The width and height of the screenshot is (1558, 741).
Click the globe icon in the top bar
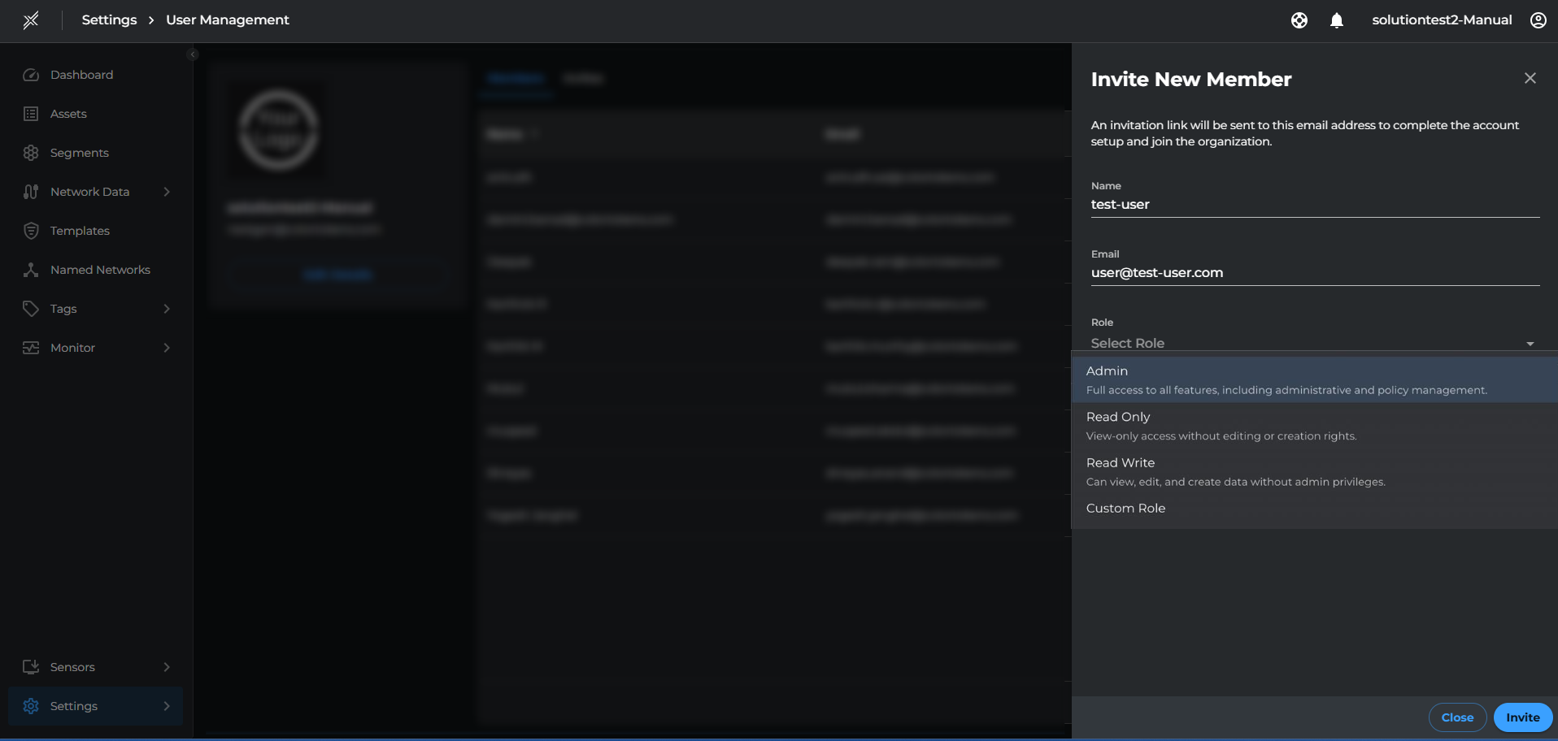(1299, 19)
